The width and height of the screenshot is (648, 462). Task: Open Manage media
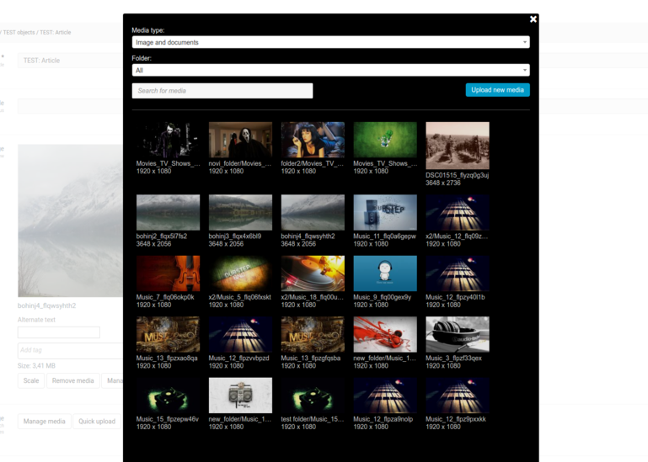45,422
